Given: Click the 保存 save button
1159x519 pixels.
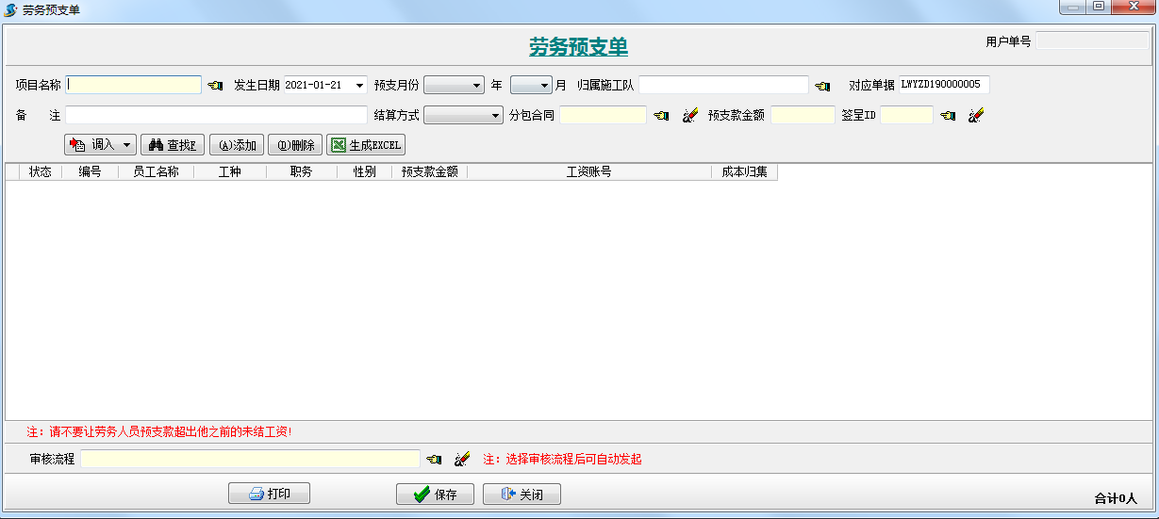Looking at the screenshot, I should tap(435, 495).
